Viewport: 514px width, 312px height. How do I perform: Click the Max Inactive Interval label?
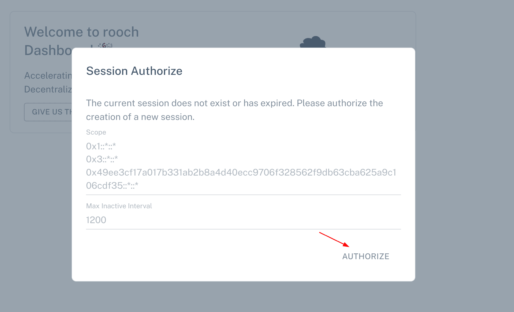coord(119,206)
